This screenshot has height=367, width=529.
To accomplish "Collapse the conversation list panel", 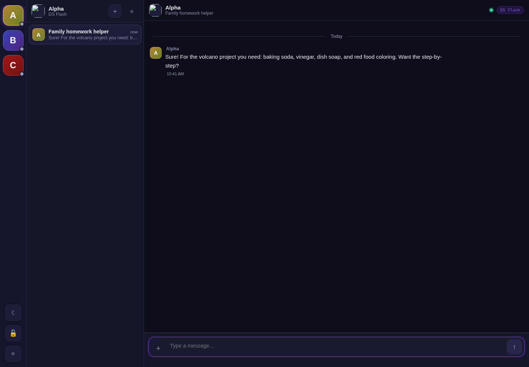I will [x=132, y=11].
